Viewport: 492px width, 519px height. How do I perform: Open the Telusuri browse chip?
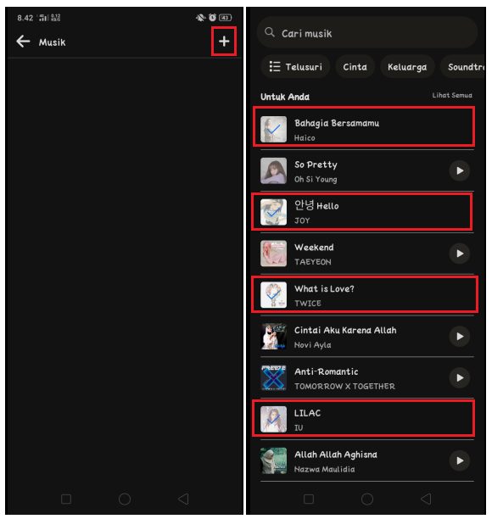[x=295, y=67]
